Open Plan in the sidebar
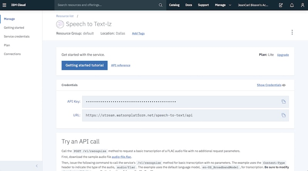 7,45
